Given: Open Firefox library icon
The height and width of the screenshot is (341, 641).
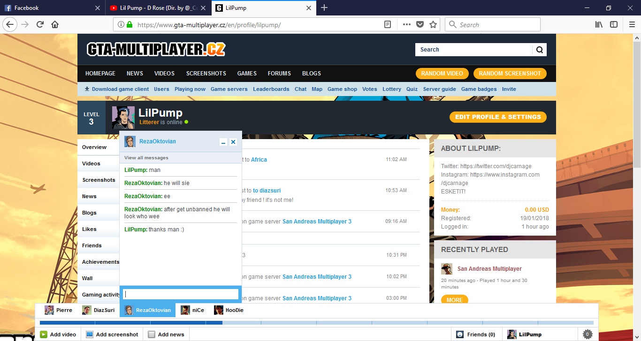Looking at the screenshot, I should pos(599,25).
